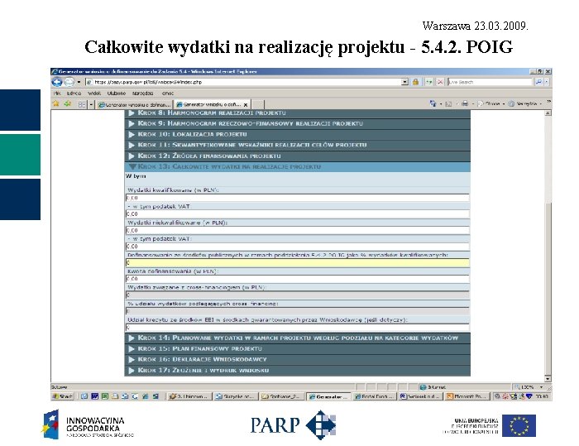Open the Edycja menu
579x446 pixels.
(x=74, y=94)
